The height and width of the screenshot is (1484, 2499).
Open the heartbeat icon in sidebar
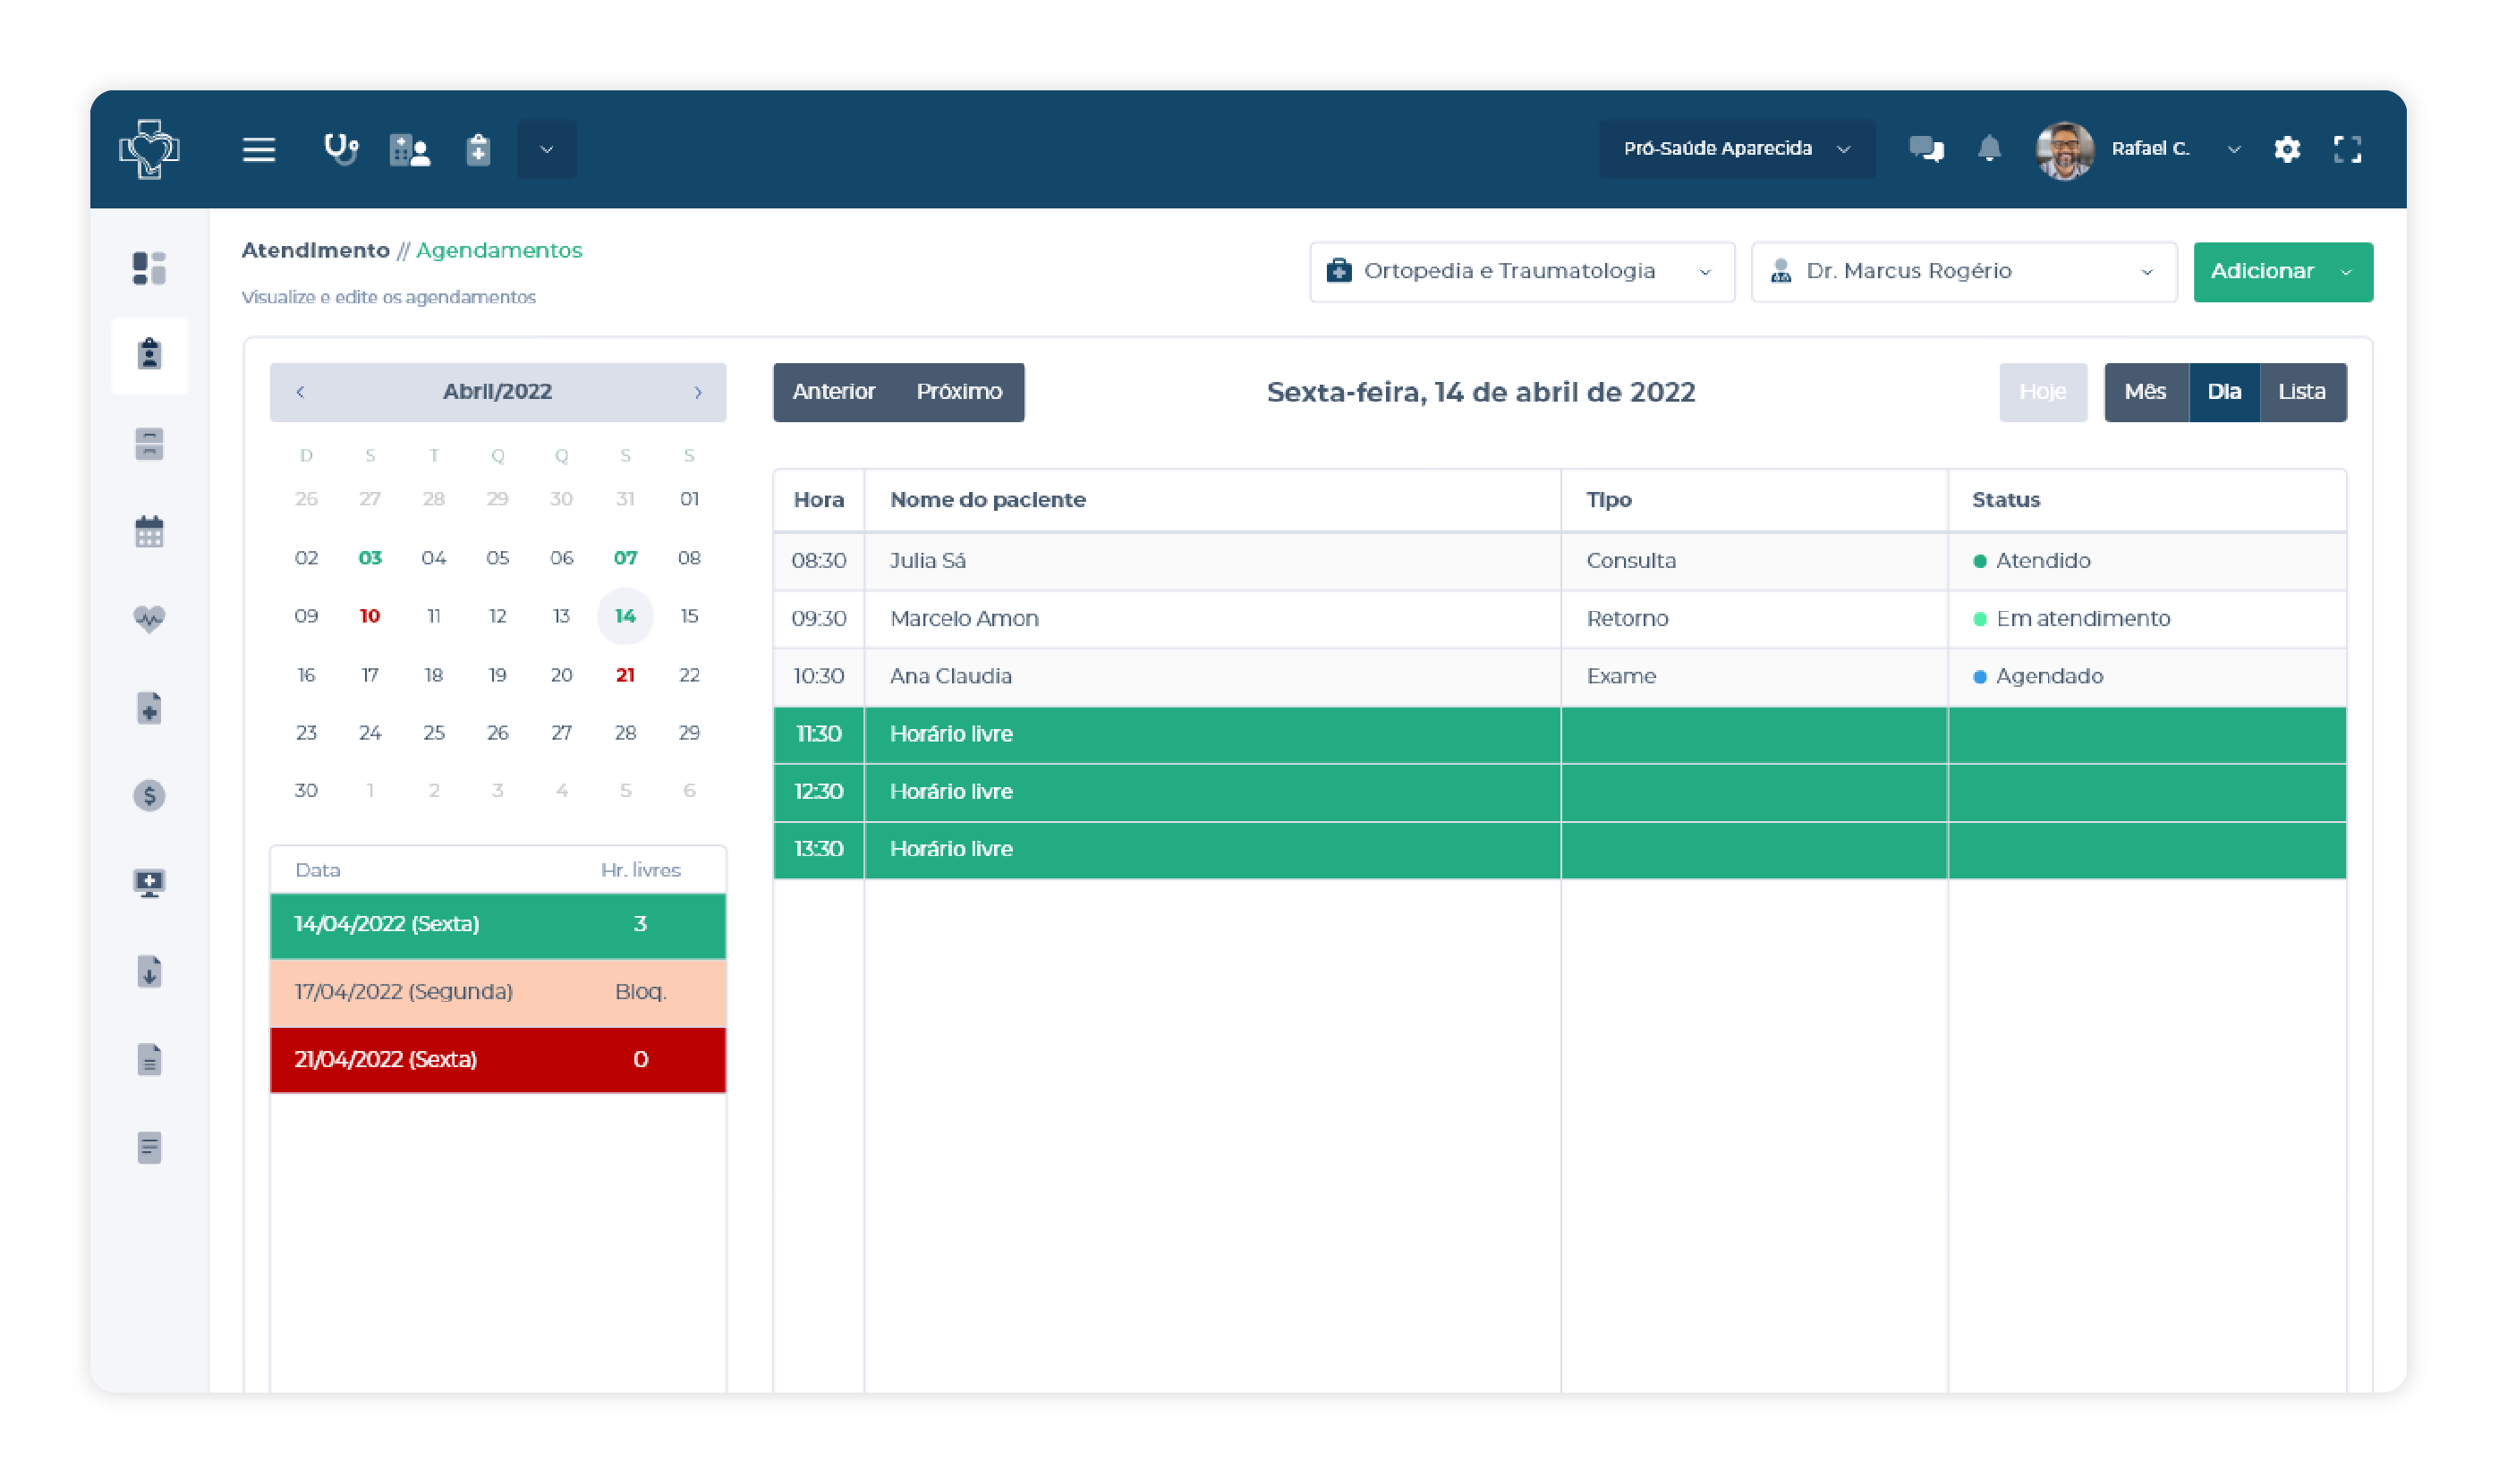point(149,619)
